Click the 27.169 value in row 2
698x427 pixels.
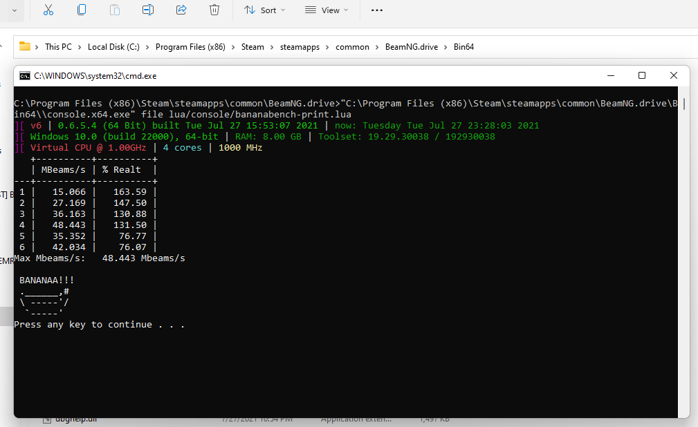pos(69,203)
